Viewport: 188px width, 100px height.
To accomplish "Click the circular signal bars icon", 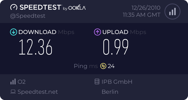I will (172, 11).
